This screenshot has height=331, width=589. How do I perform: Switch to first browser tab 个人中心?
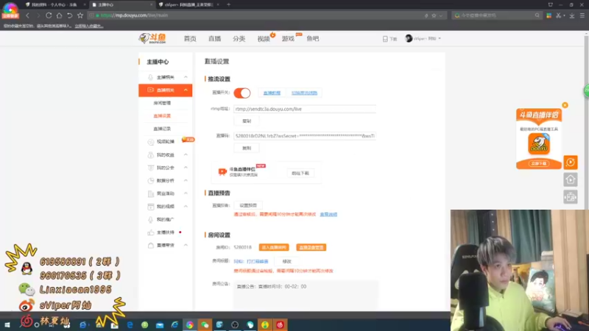click(x=54, y=4)
